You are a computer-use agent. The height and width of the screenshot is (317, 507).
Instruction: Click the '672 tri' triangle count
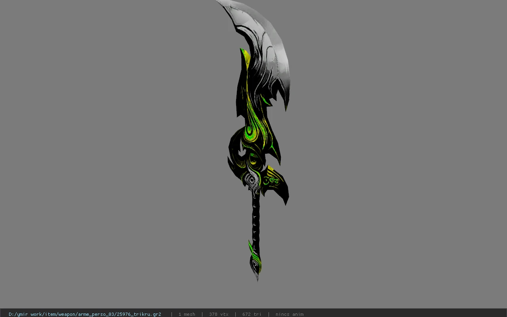(252, 314)
